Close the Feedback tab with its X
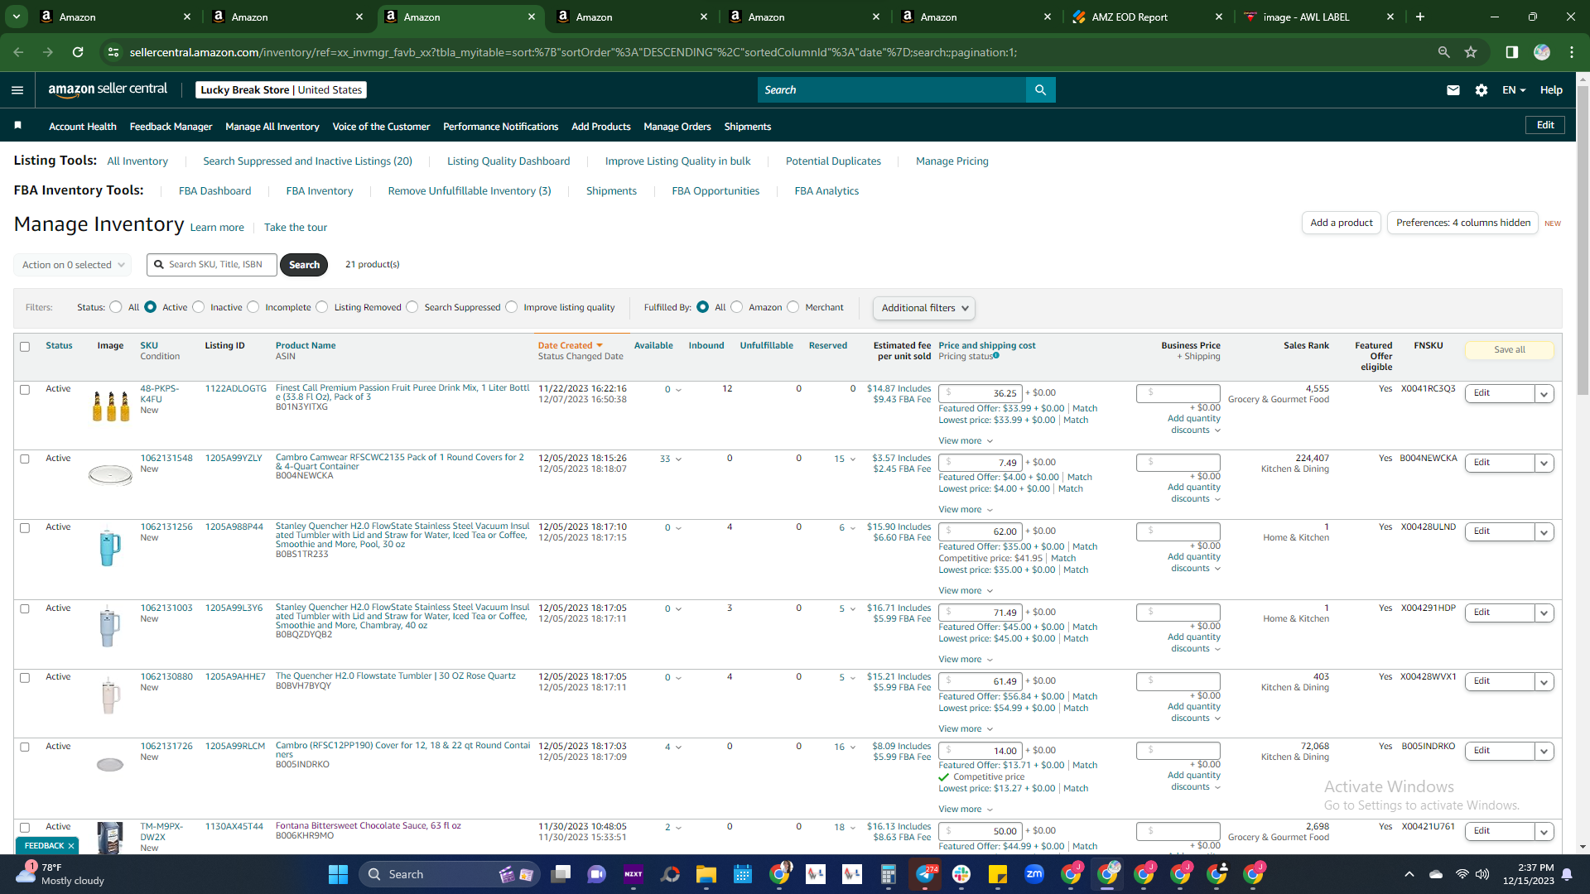Screen dimensions: 1590x894 click(x=71, y=846)
